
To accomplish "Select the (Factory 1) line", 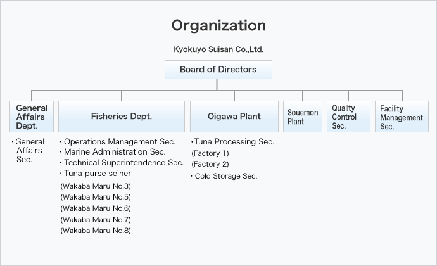I will coord(210,153).
